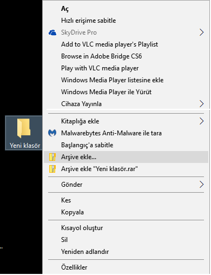
Task: Click the Malwarebytes logo icon
Action: coord(52,133)
